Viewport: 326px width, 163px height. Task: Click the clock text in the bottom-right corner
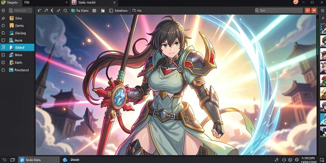308,160
